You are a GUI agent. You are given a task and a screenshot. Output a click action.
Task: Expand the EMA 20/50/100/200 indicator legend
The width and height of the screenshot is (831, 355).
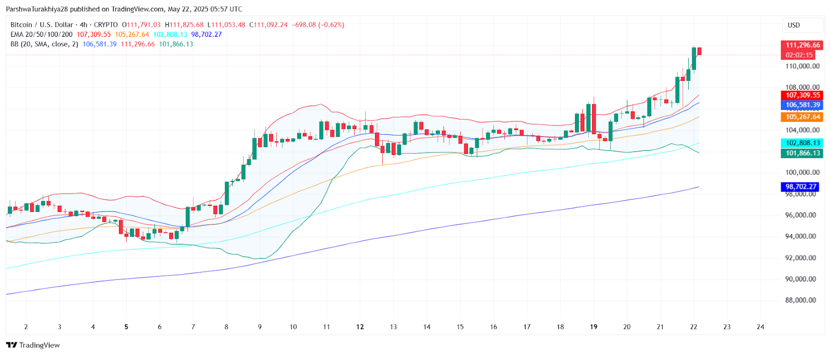(x=42, y=35)
